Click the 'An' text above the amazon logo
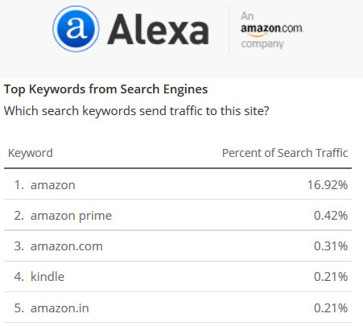 coord(247,16)
